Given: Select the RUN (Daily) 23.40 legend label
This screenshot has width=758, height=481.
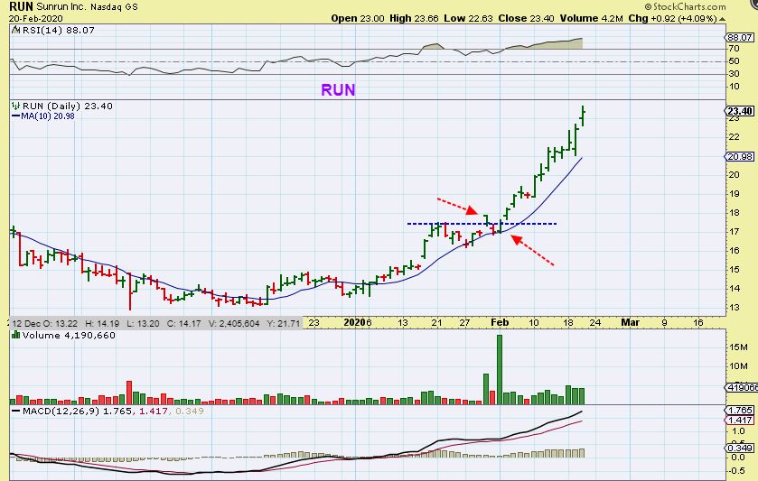Looking at the screenshot, I should point(67,106).
